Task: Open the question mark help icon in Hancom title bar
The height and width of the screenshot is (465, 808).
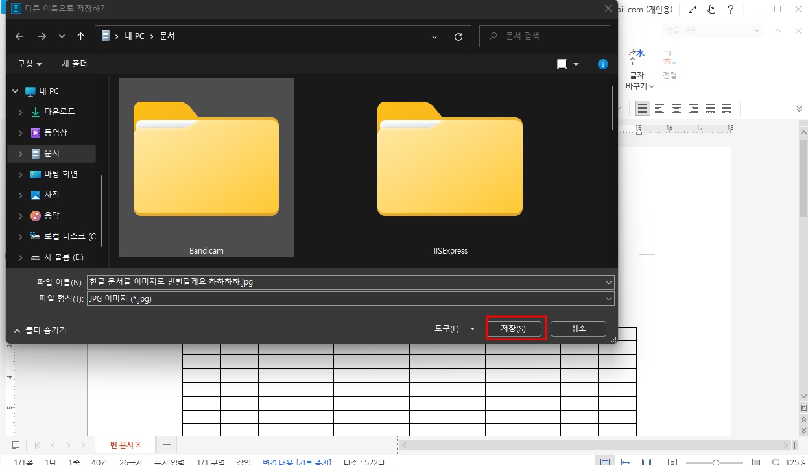Action: pos(731,9)
